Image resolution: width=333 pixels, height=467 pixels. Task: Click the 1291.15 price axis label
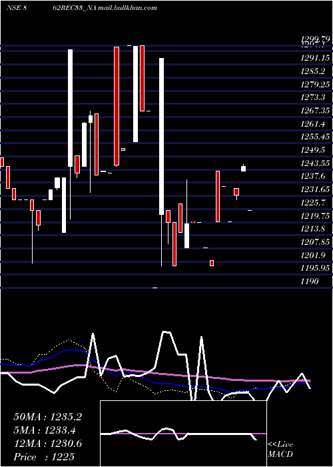tap(315, 58)
